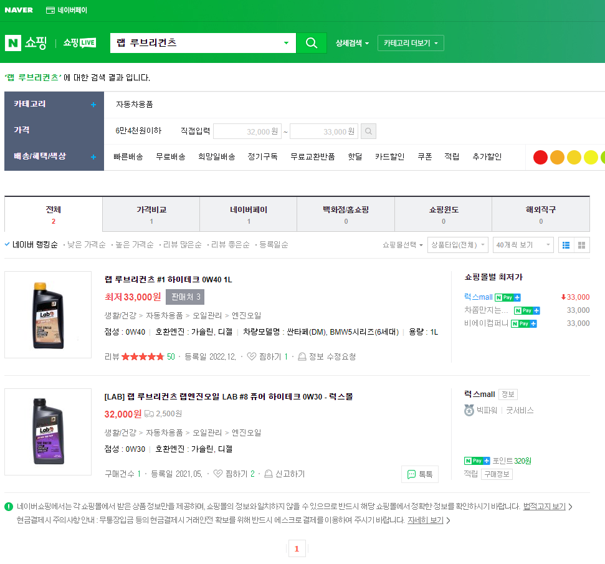Viewport: 605px width, 564px height.
Task: Open 상세검색 dropdown
Action: pyautogui.click(x=352, y=43)
